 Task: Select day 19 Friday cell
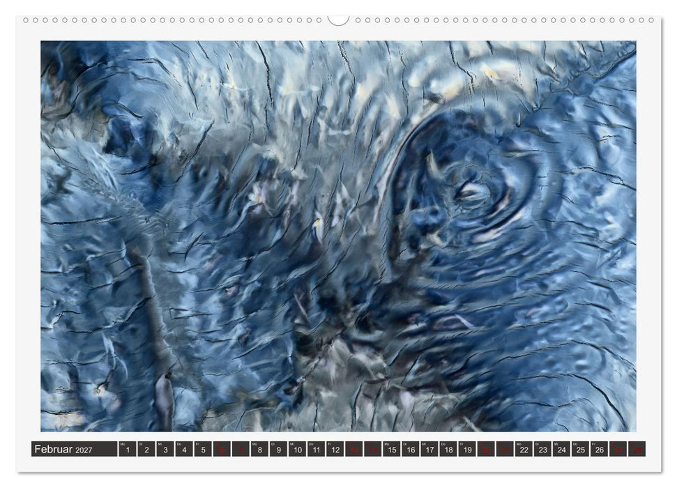[467, 449]
